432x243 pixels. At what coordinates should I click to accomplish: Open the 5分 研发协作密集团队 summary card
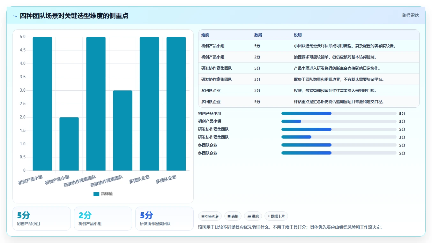(x=164, y=218)
